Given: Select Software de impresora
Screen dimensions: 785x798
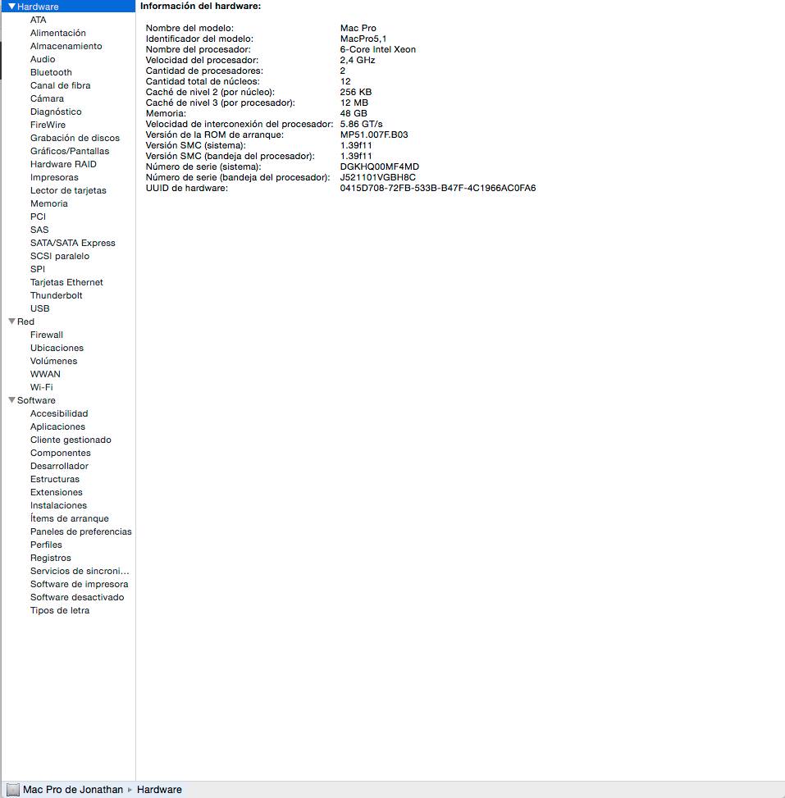Looking at the screenshot, I should (79, 584).
